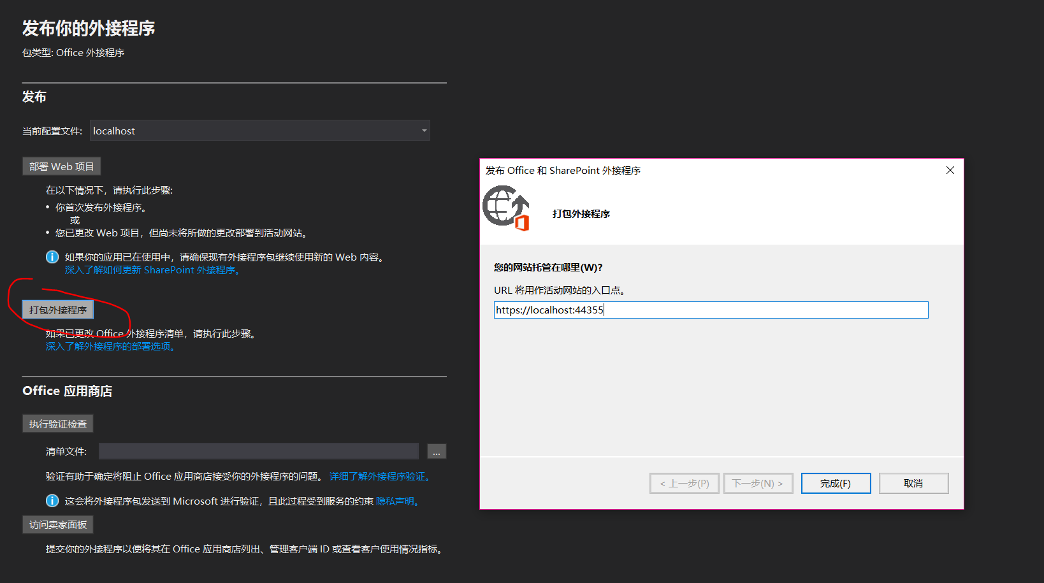The image size is (1044, 583).
Task: Click 取消 to dismiss the dialog
Action: [913, 483]
